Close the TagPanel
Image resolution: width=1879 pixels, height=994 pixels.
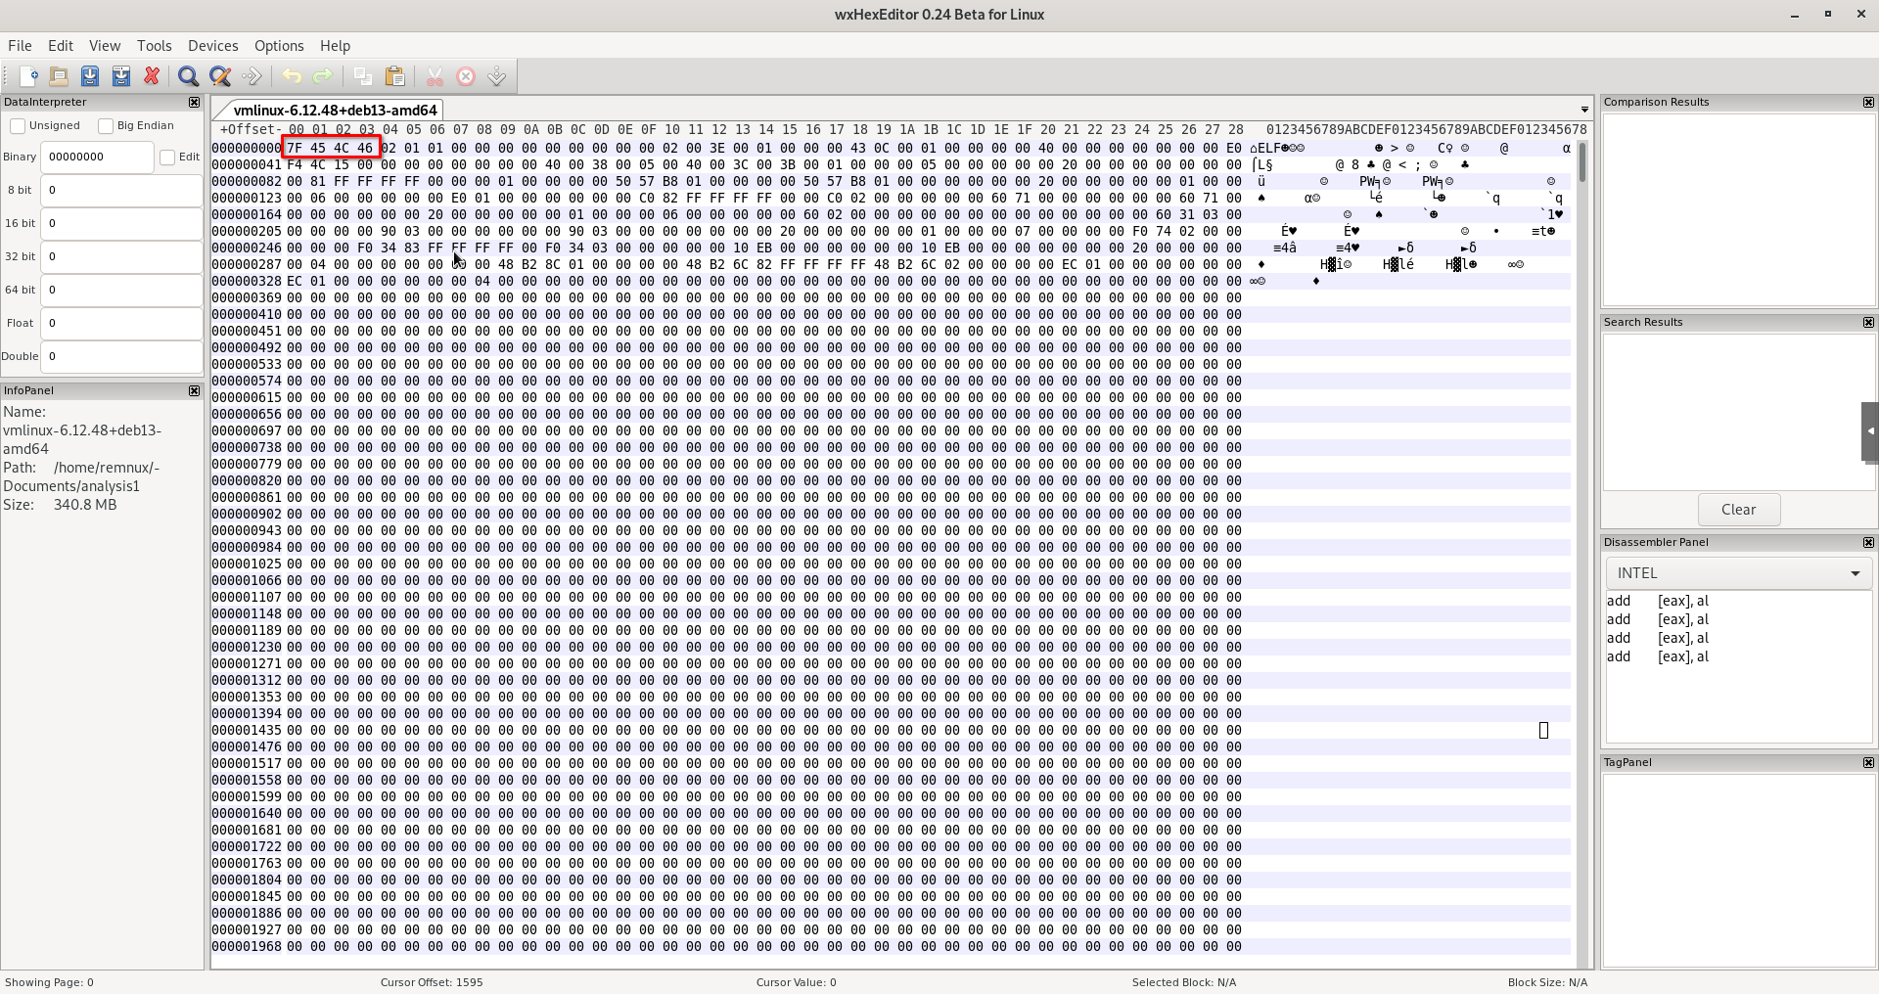tap(1868, 762)
